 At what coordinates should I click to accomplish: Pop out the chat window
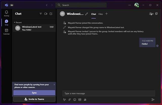coord(156,14)
